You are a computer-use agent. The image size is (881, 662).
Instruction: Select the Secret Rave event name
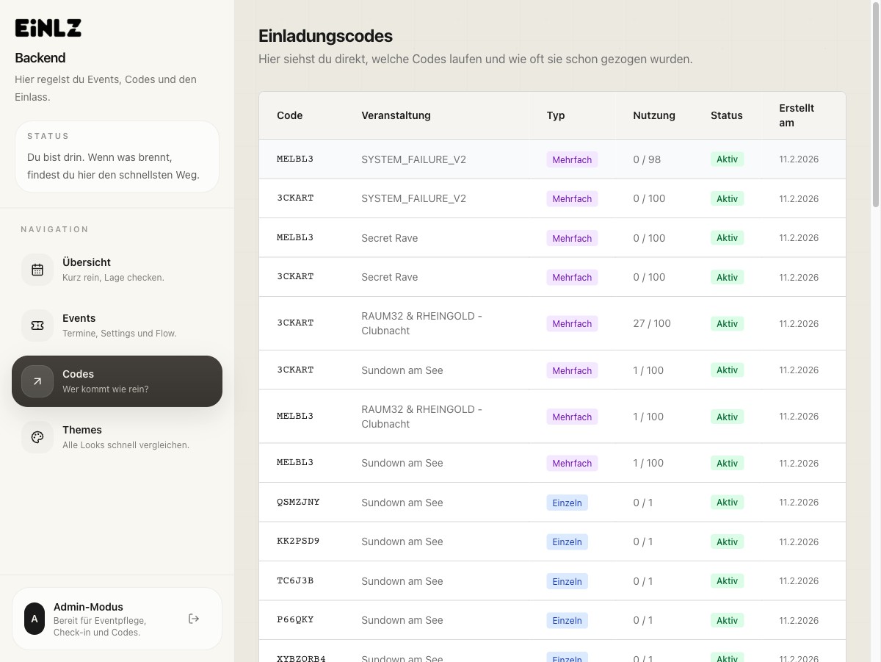(x=388, y=237)
